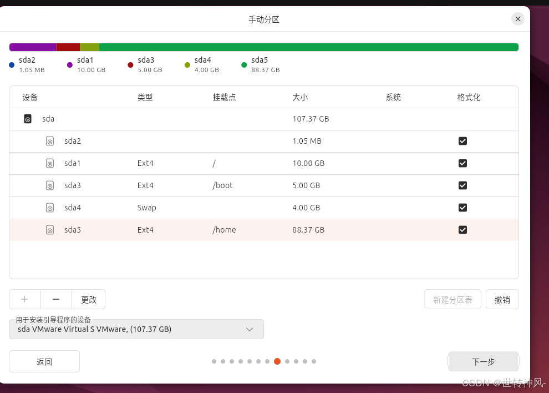Proceed with 下一步 next button
The width and height of the screenshot is (549, 393).
click(x=483, y=361)
